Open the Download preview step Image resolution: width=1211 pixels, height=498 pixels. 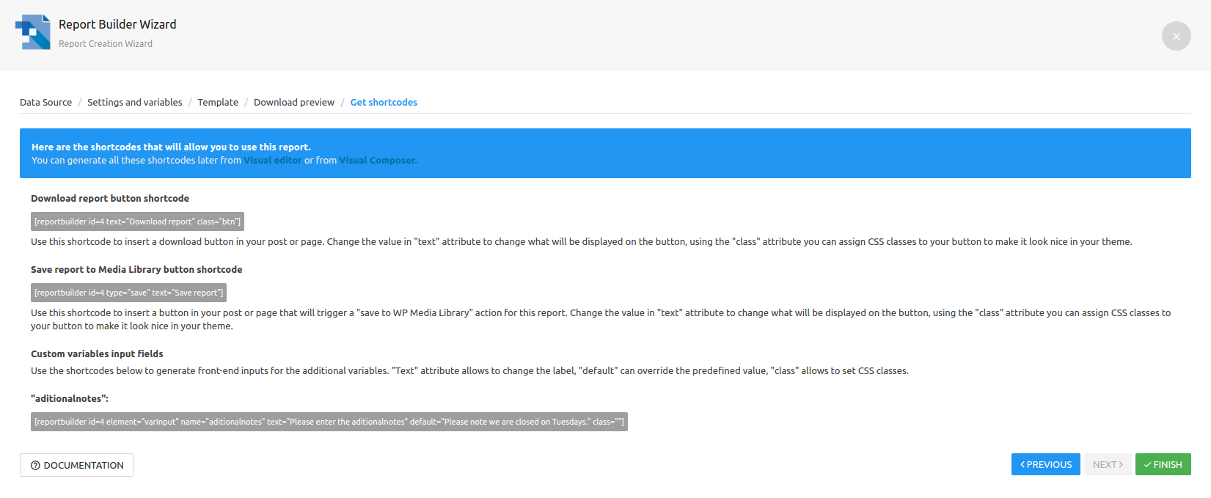[294, 103]
